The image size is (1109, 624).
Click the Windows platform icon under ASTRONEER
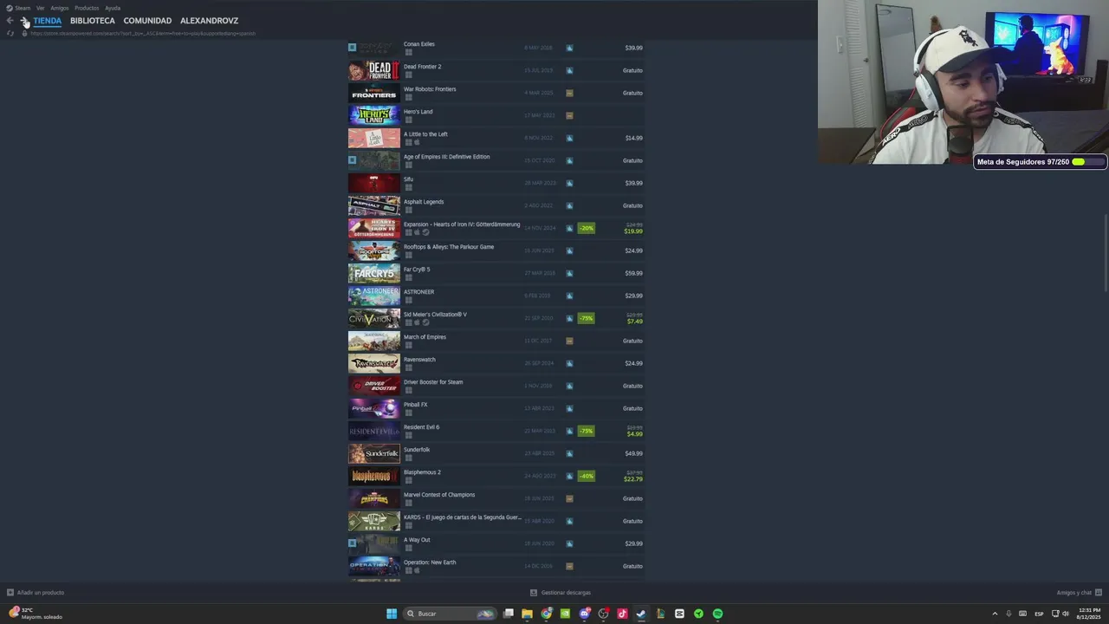point(408,300)
